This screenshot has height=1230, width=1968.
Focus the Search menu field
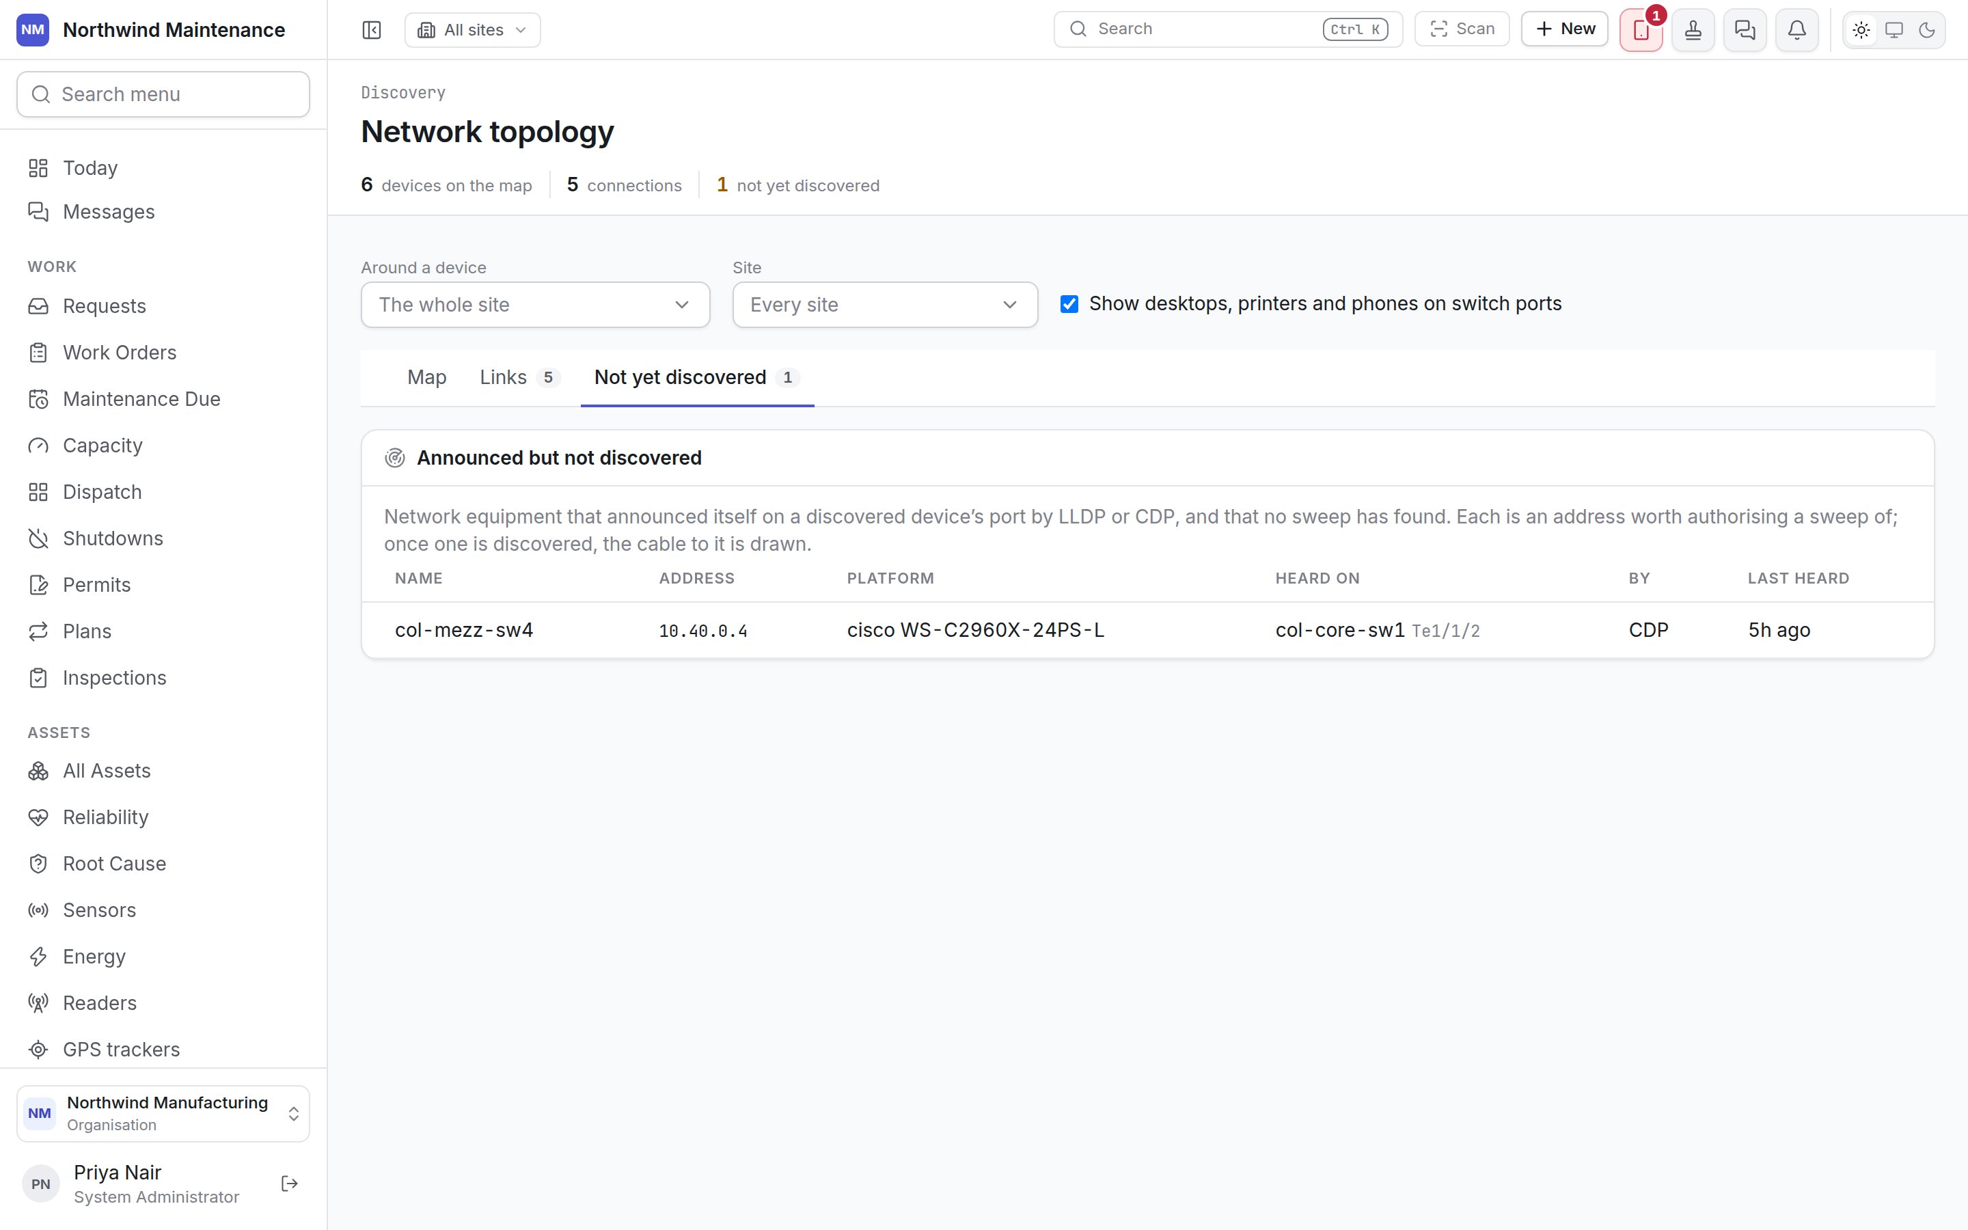coord(163,94)
